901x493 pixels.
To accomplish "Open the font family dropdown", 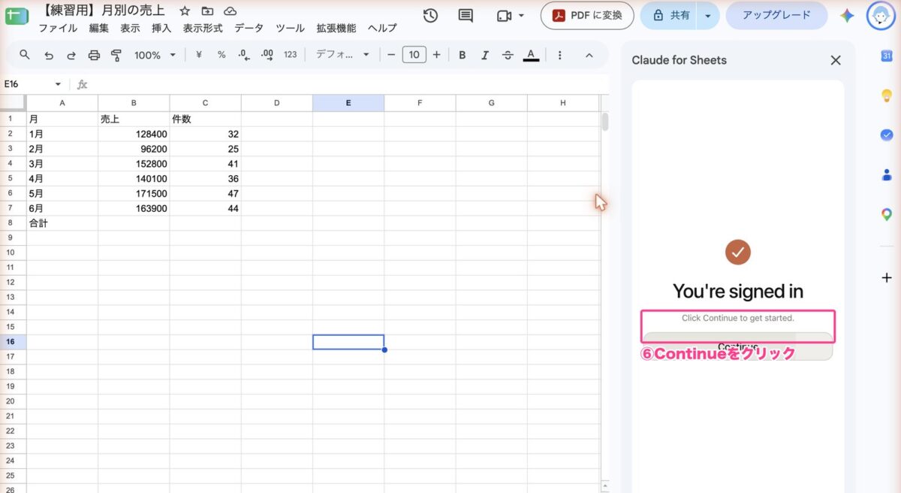I will (343, 55).
